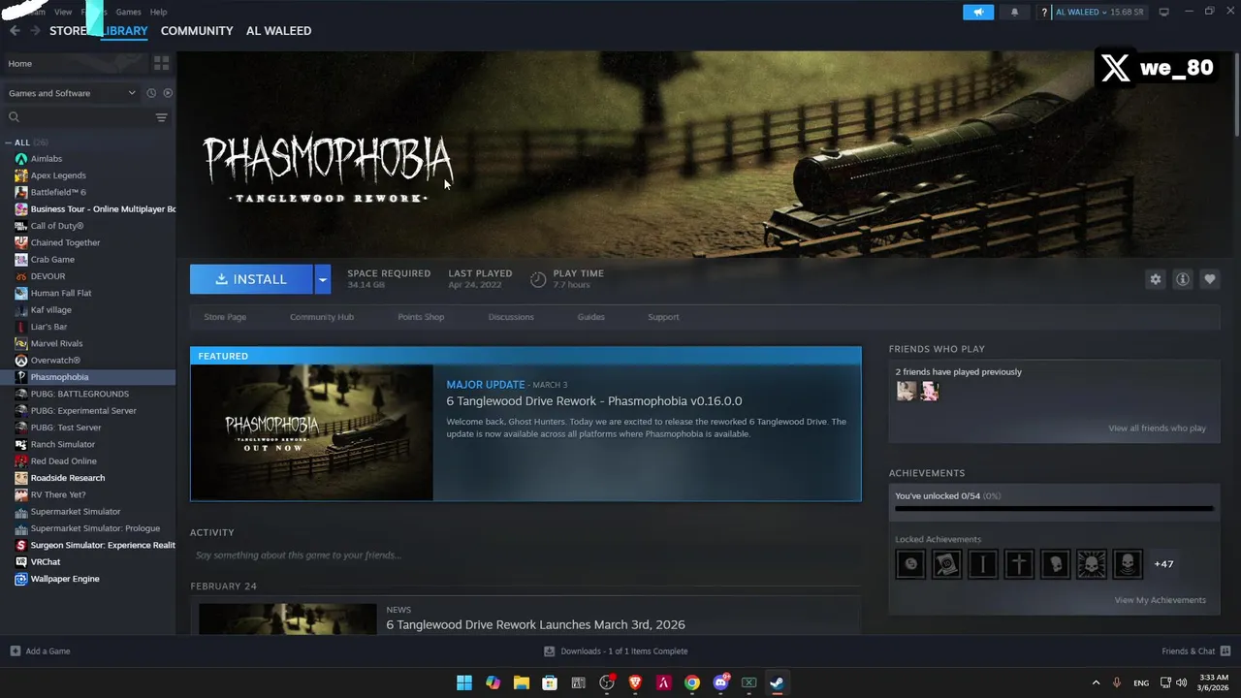
Task: Open the Steam View menu
Action: [x=63, y=12]
